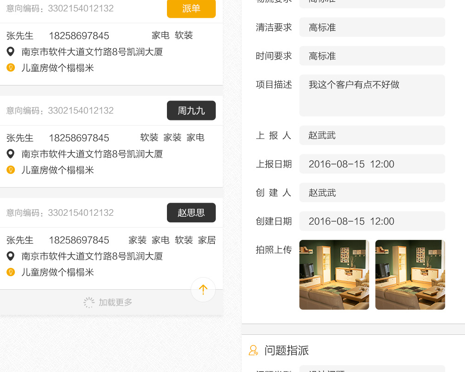
Task: Click the address in the 周九九 card
Action: click(x=92, y=154)
